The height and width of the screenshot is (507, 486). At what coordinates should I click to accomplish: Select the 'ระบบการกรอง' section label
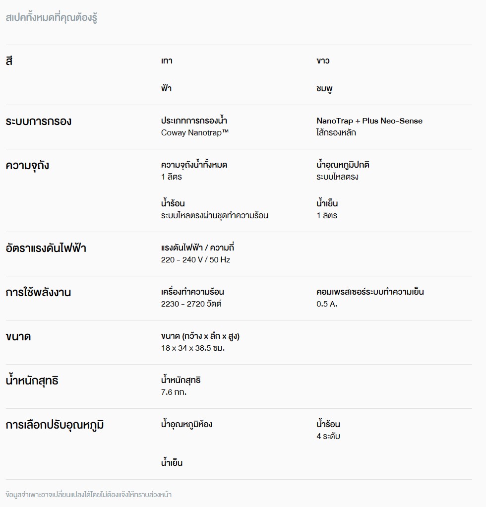click(x=39, y=122)
